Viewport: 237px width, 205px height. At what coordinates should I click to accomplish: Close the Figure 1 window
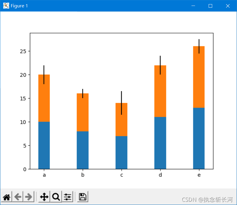click(228, 6)
